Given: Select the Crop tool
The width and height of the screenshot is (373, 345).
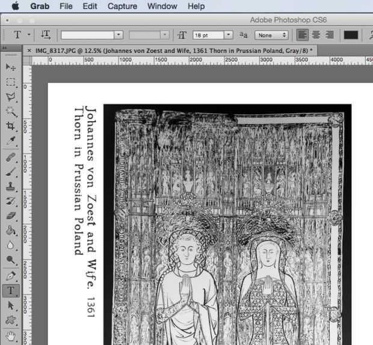Looking at the screenshot, I should click(10, 126).
